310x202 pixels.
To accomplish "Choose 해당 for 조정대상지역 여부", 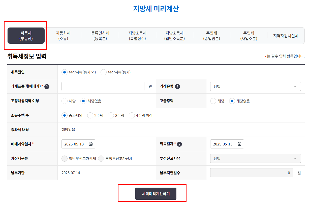I will [65, 101].
